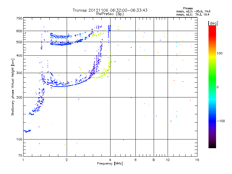Click the "RwPretec (8p)" subtitle
The width and height of the screenshot is (232, 174).
tap(110, 14)
